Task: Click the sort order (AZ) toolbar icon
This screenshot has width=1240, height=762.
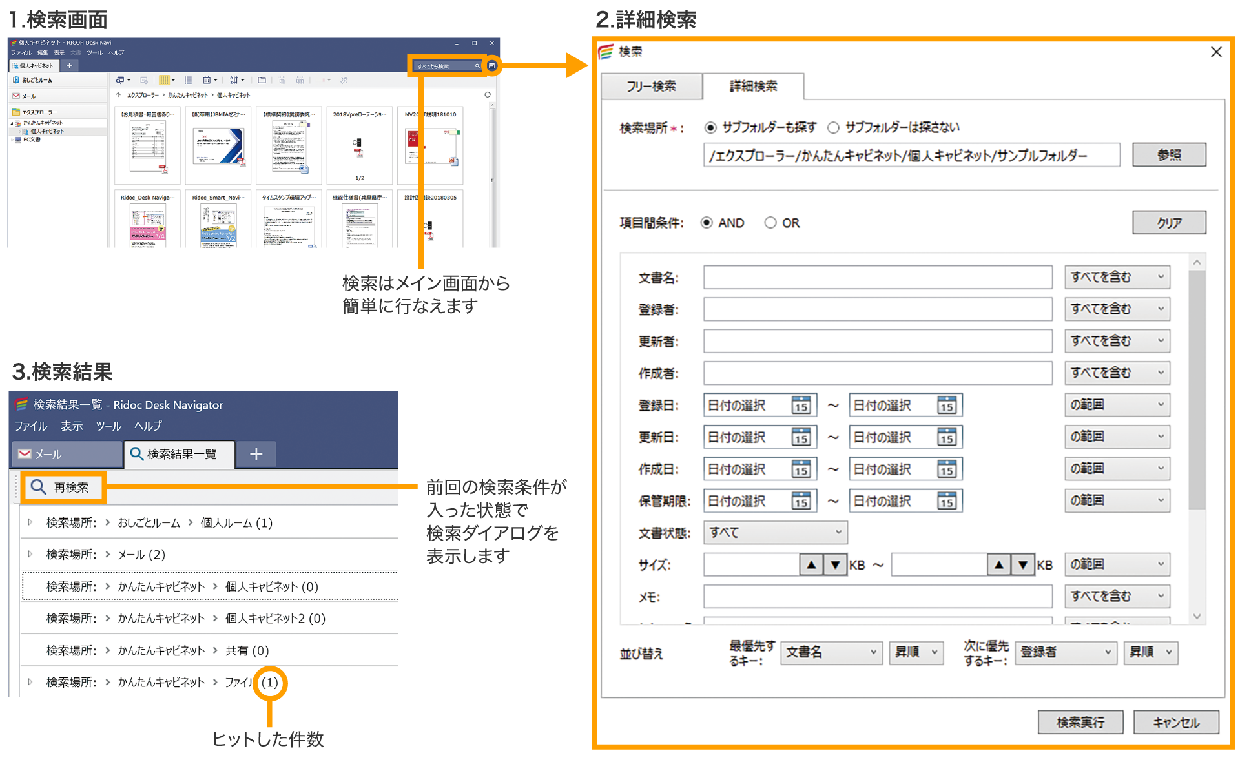Action: pyautogui.click(x=234, y=80)
